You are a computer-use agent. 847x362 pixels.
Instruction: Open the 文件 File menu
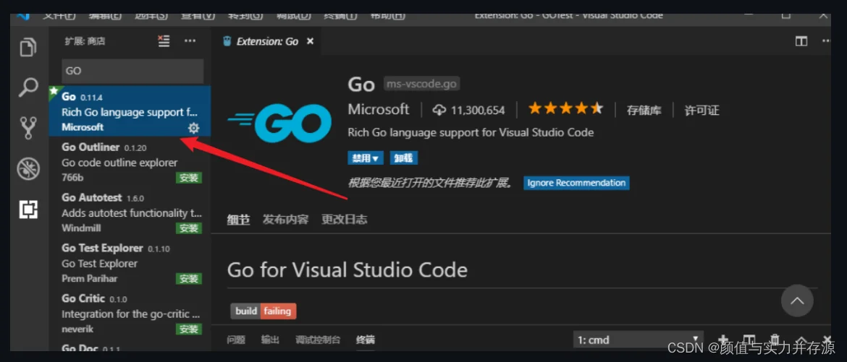(x=59, y=16)
